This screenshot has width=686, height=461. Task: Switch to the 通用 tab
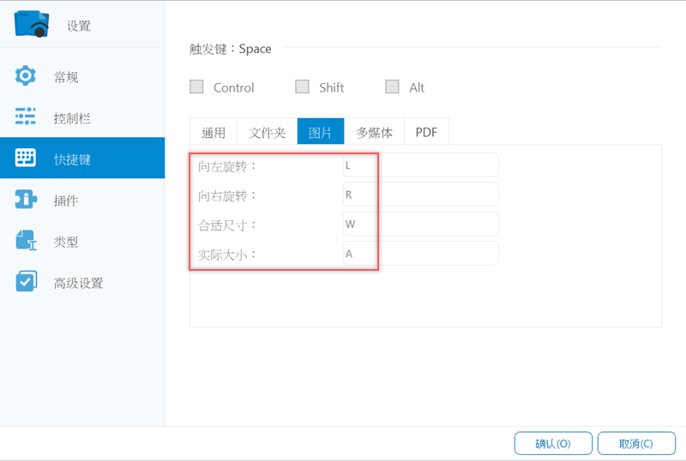pos(214,132)
